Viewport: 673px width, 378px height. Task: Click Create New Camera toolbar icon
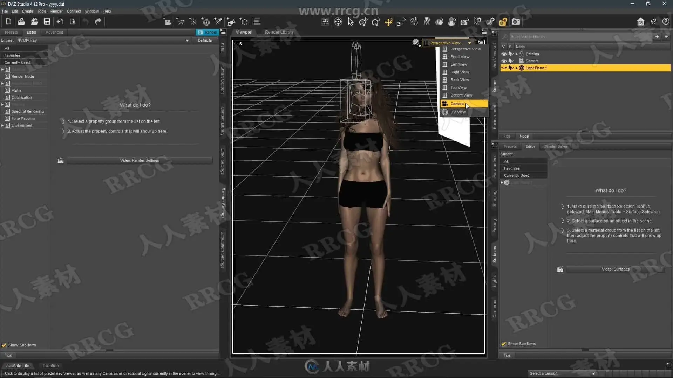click(167, 22)
